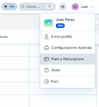Click the magnifying glass search icon

(x=23, y=7)
